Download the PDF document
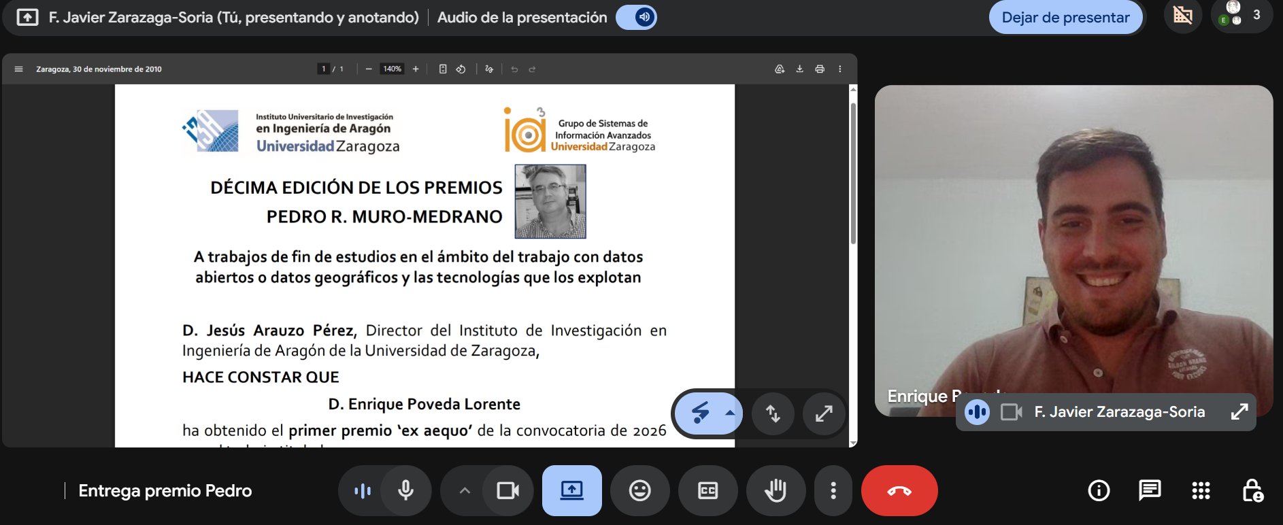 pos(800,69)
